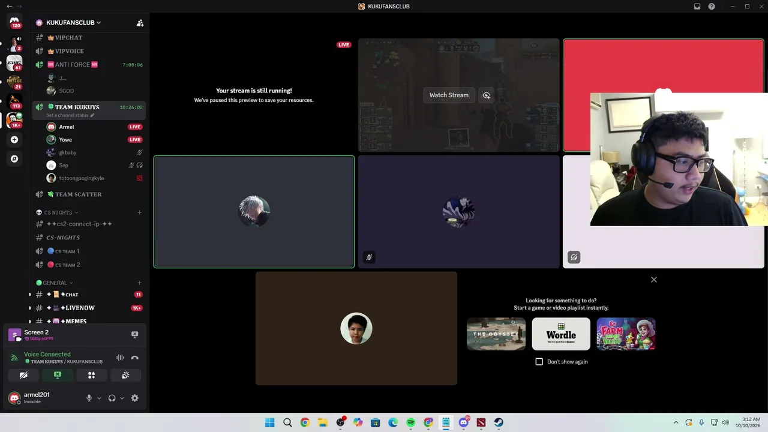Viewport: 768px width, 432px height.
Task: Open the LIVENOW channel
Action: (x=89, y=308)
